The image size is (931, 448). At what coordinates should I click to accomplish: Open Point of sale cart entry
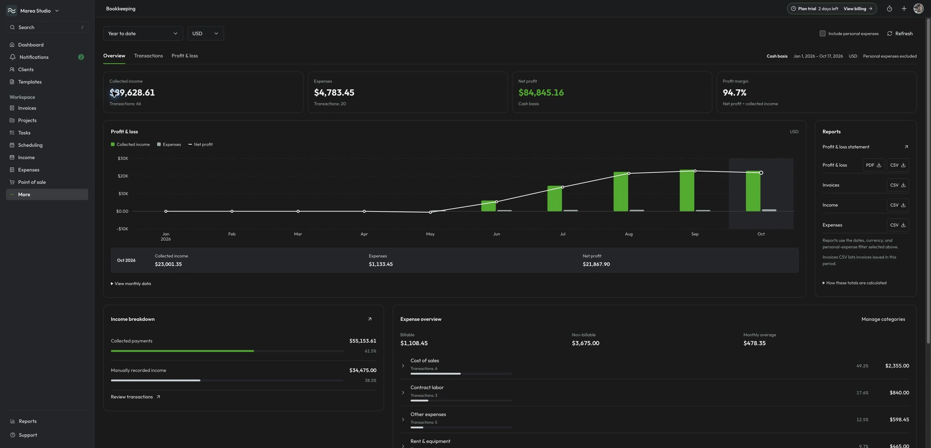click(x=47, y=182)
